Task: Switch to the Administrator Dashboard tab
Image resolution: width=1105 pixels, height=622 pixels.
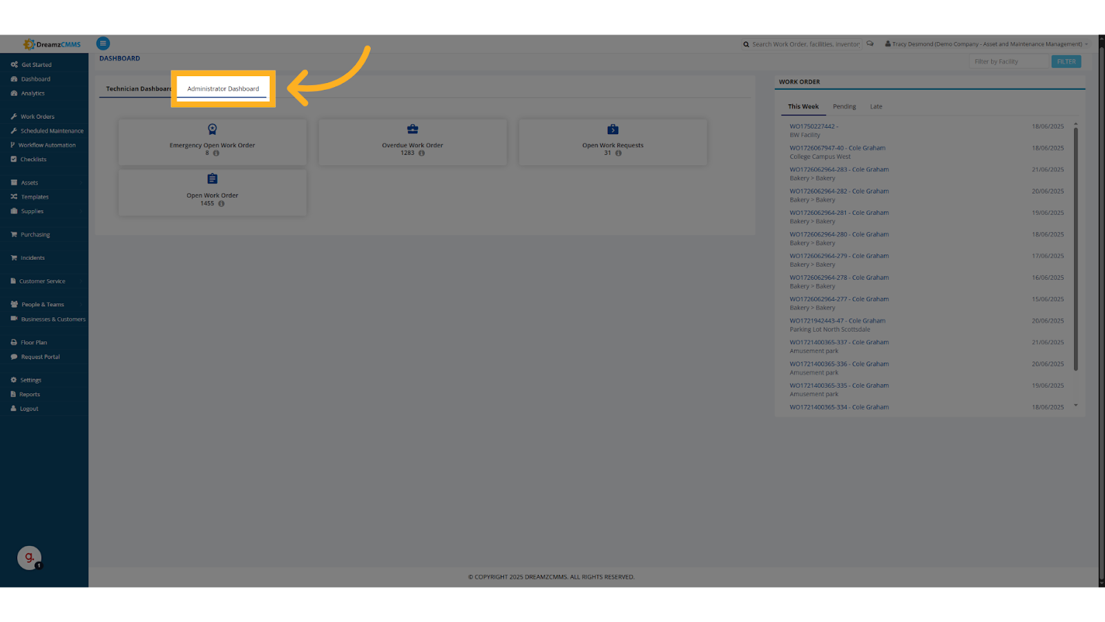Action: tap(223, 89)
